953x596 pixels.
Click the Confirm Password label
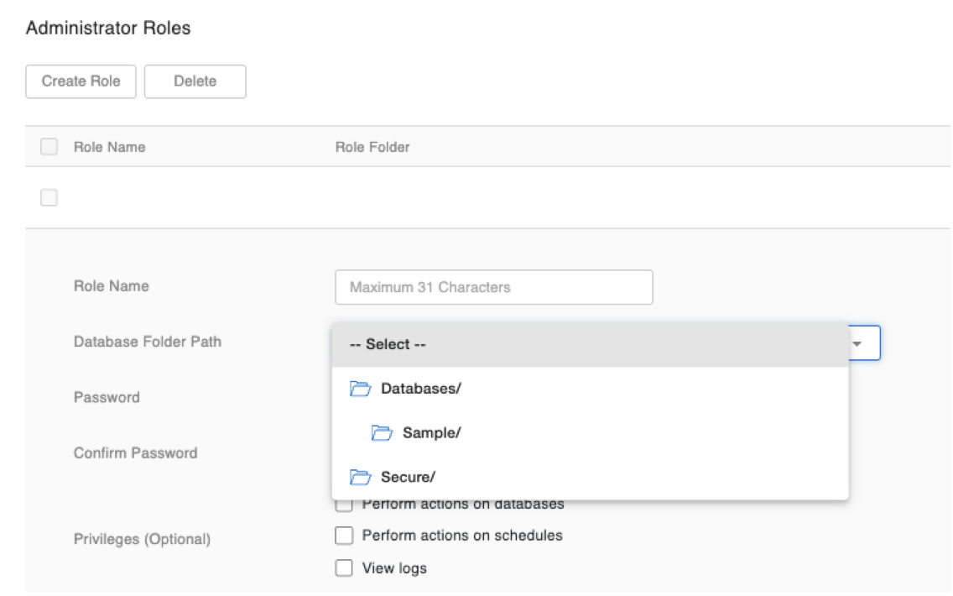pos(136,453)
